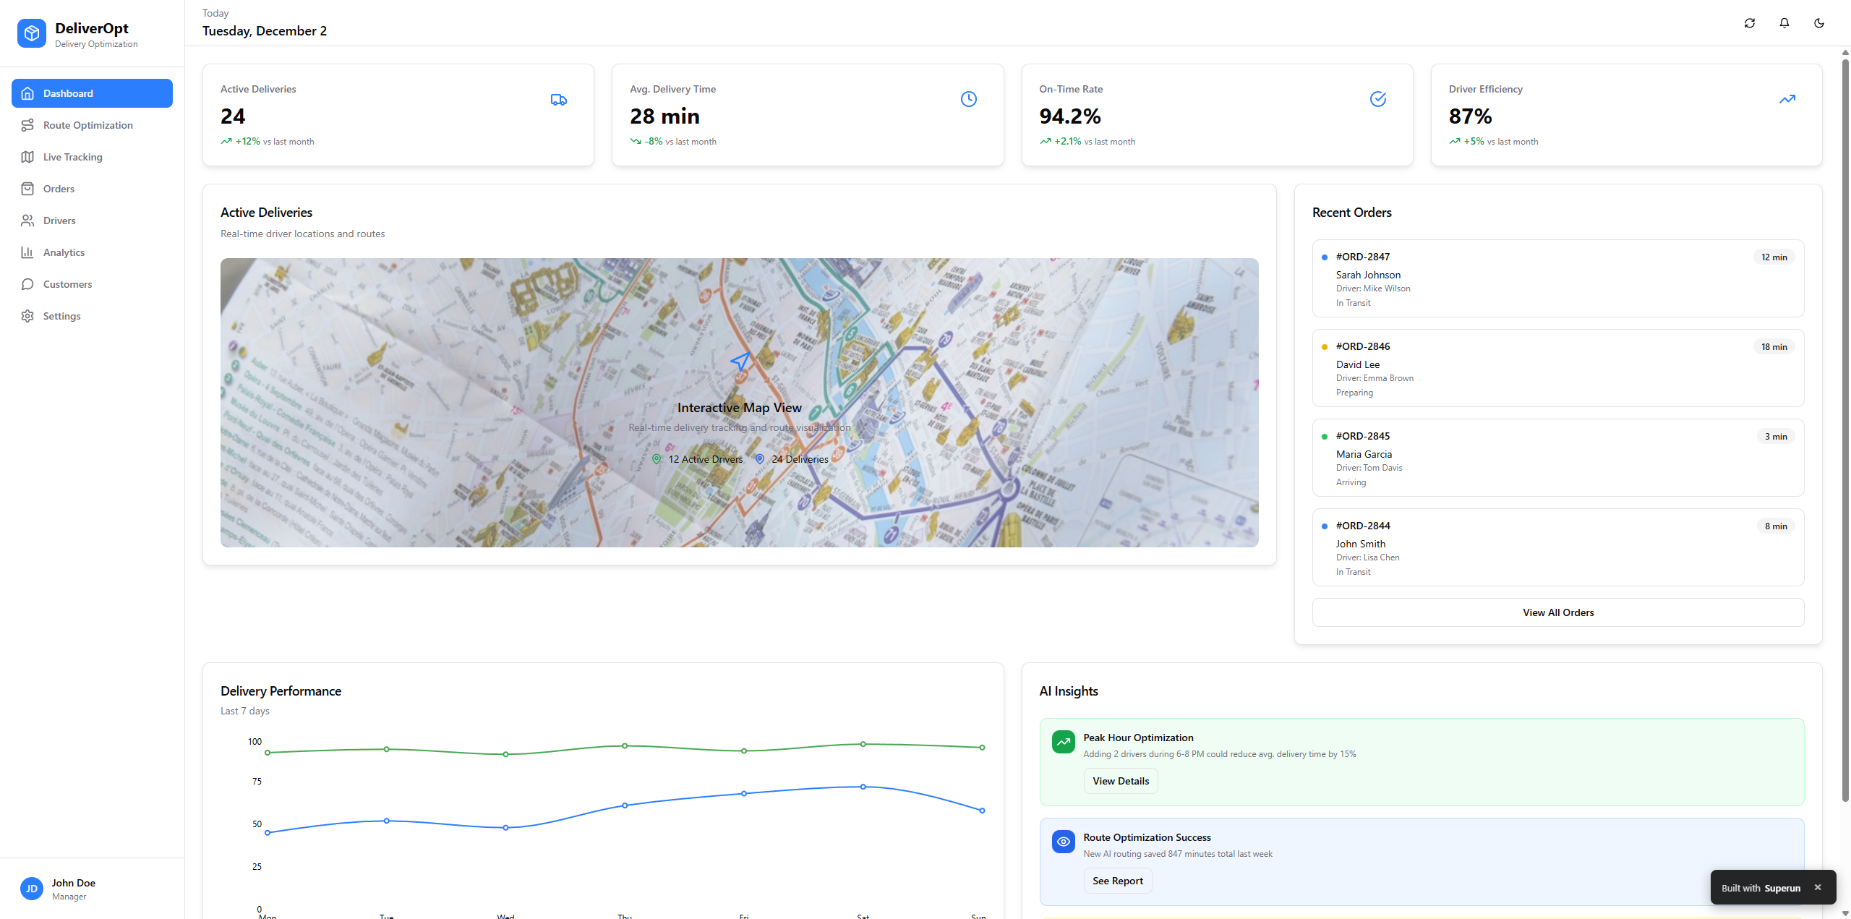
Task: Toggle dark mode moon icon
Action: pyautogui.click(x=1818, y=23)
